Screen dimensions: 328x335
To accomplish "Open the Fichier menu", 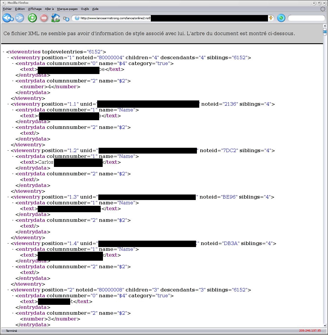I will [x=7, y=9].
